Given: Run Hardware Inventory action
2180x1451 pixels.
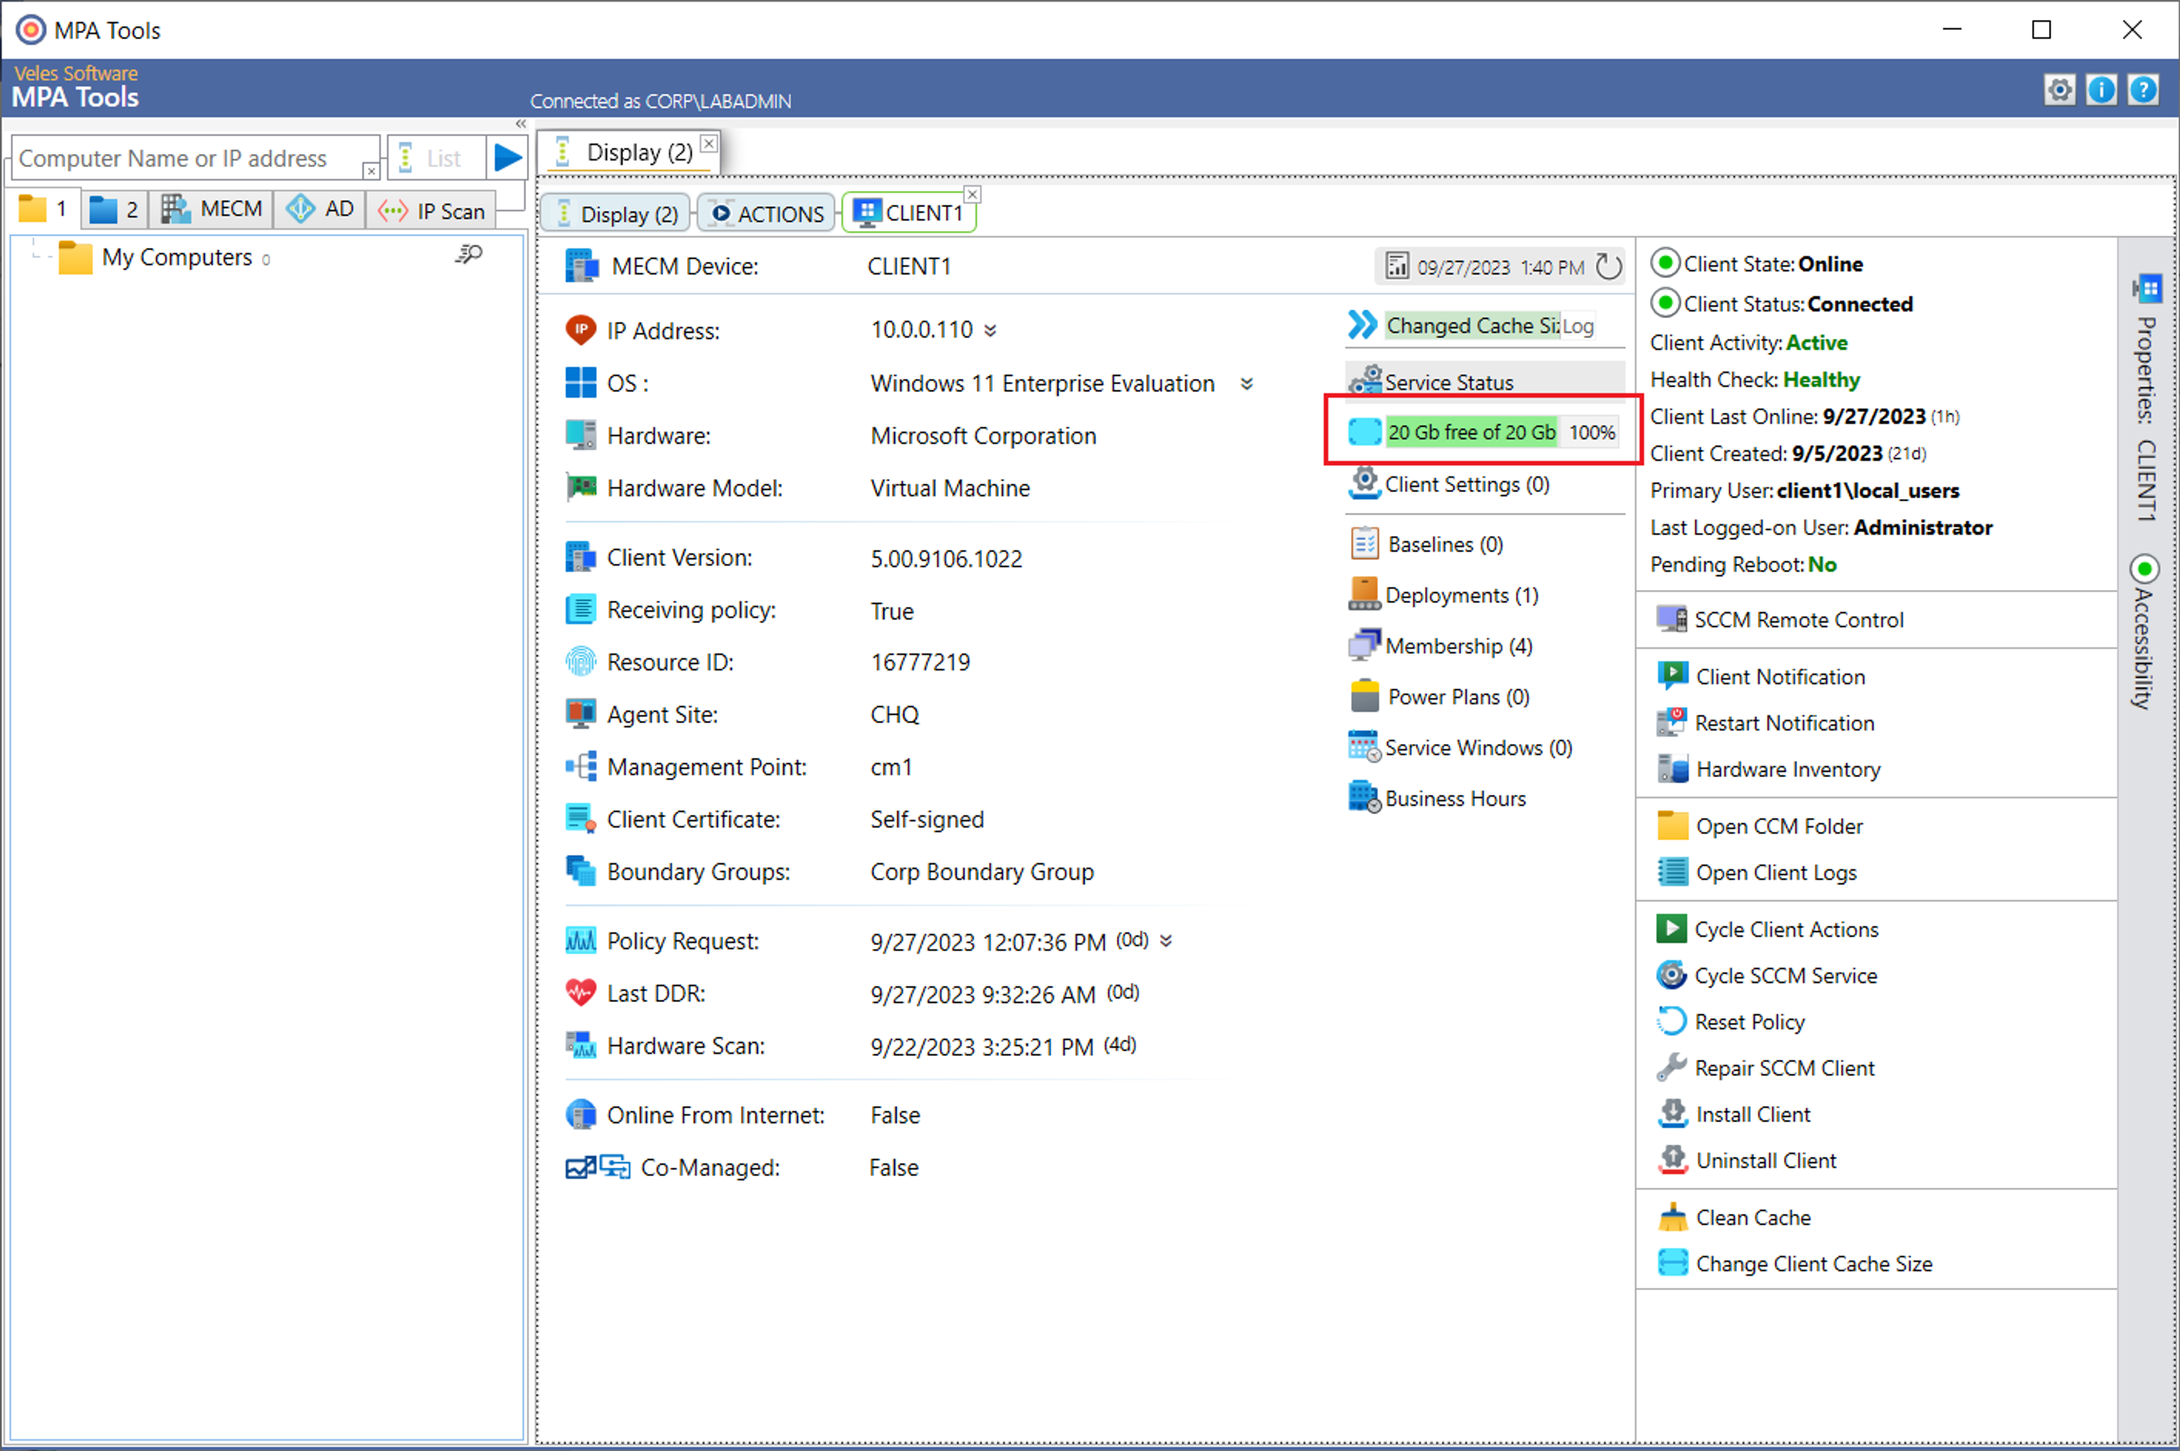Looking at the screenshot, I should [1768, 769].
